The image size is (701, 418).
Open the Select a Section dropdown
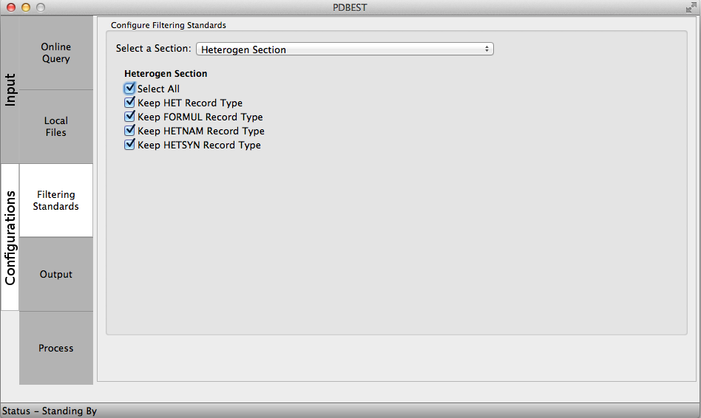tap(345, 49)
